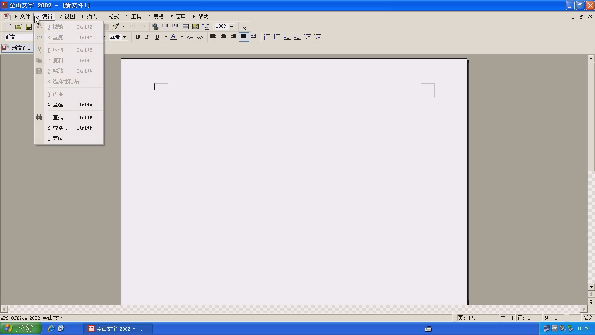Open the zoom percentage dropdown
This screenshot has height=335, width=595.
click(231, 27)
